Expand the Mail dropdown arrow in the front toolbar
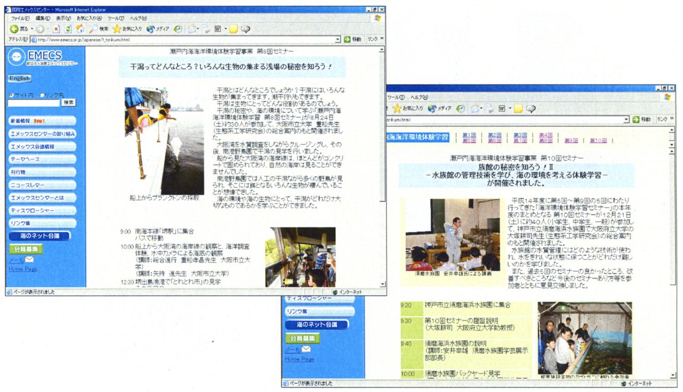Image resolution: width=683 pixels, height=392 pixels. click(199, 29)
